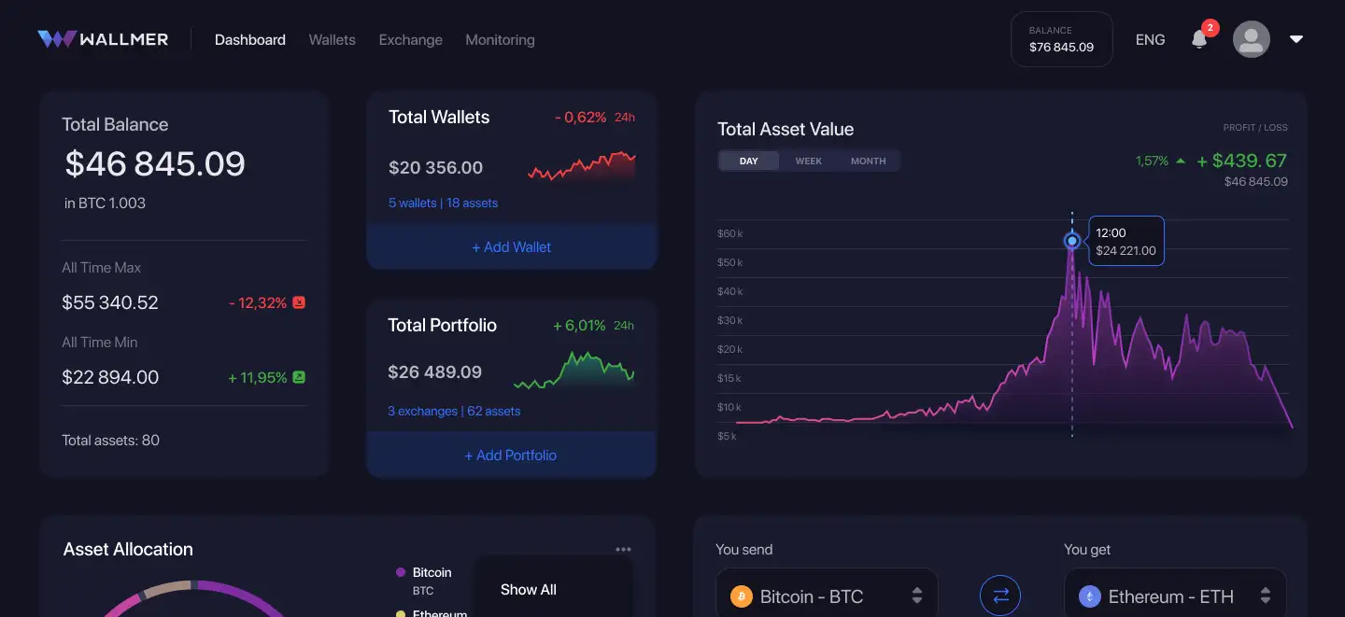Open the Ethereum - ETH receive dropdown

tap(1266, 596)
